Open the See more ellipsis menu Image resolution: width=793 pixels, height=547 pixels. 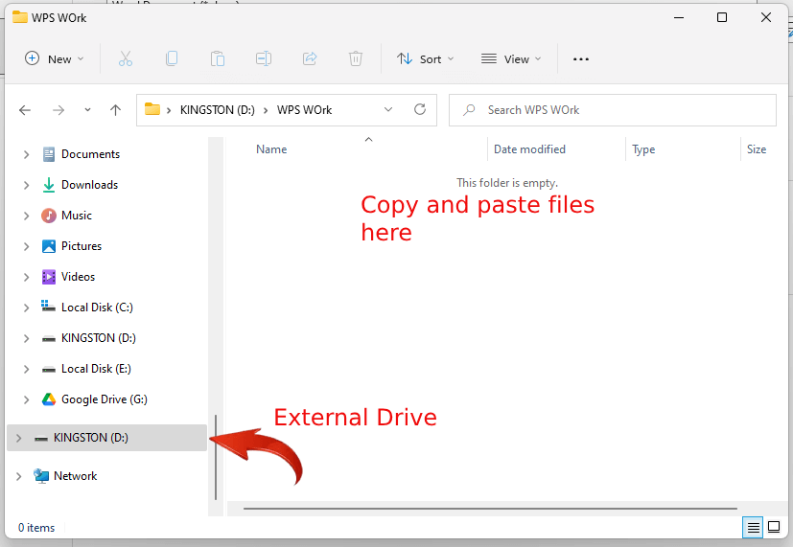[580, 59]
